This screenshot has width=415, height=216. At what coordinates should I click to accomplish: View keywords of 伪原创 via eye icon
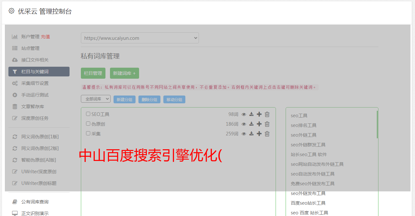pyautogui.click(x=244, y=124)
